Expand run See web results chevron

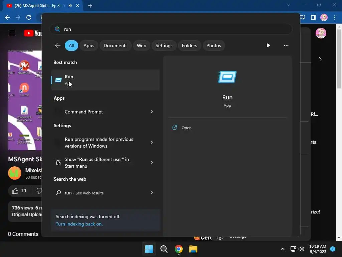coord(152,193)
